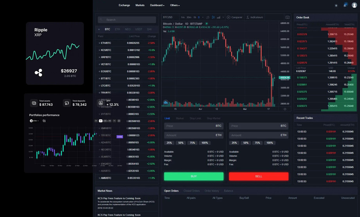Expand the Dashboard dropdown menu
The width and height of the screenshot is (360, 217).
(157, 5)
